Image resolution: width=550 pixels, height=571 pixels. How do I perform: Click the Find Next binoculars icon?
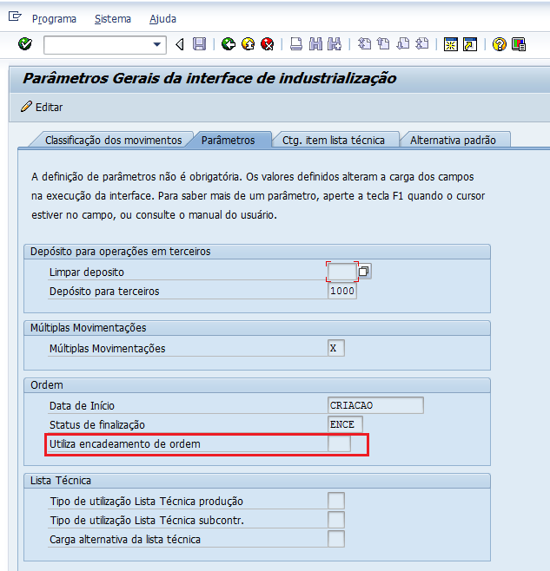(x=335, y=44)
